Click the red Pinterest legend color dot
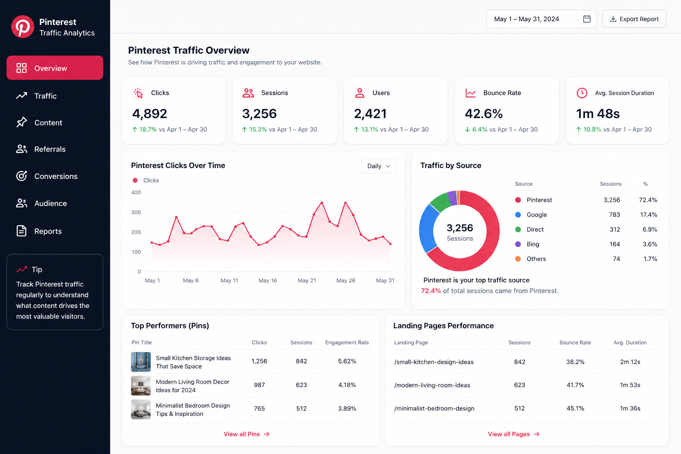 [x=518, y=200]
